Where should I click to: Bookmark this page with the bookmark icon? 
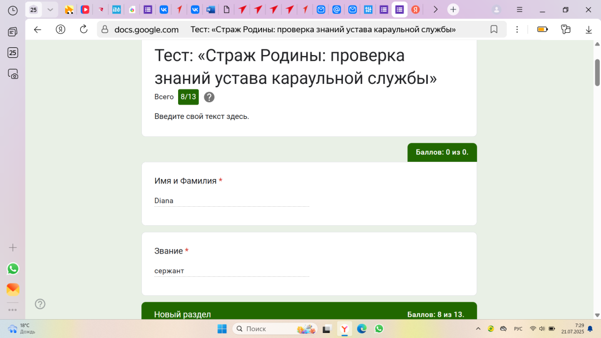(x=494, y=29)
